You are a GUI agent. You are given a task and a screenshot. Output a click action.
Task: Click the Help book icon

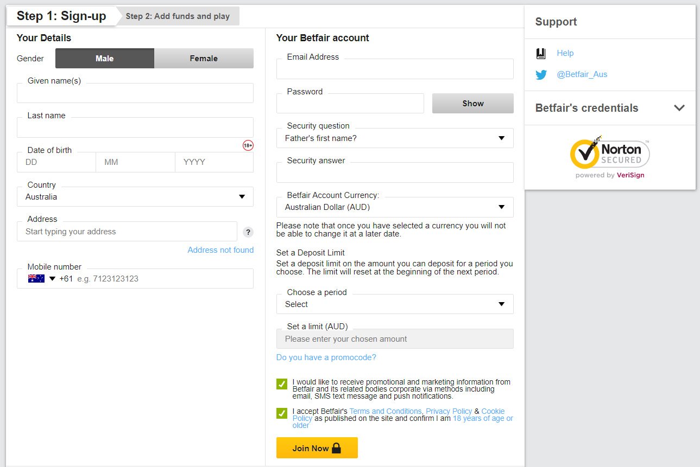541,53
